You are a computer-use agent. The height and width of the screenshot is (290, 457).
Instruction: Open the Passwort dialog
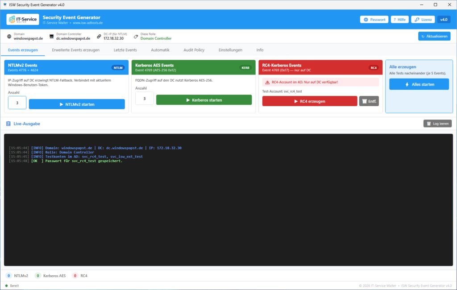pos(374,20)
